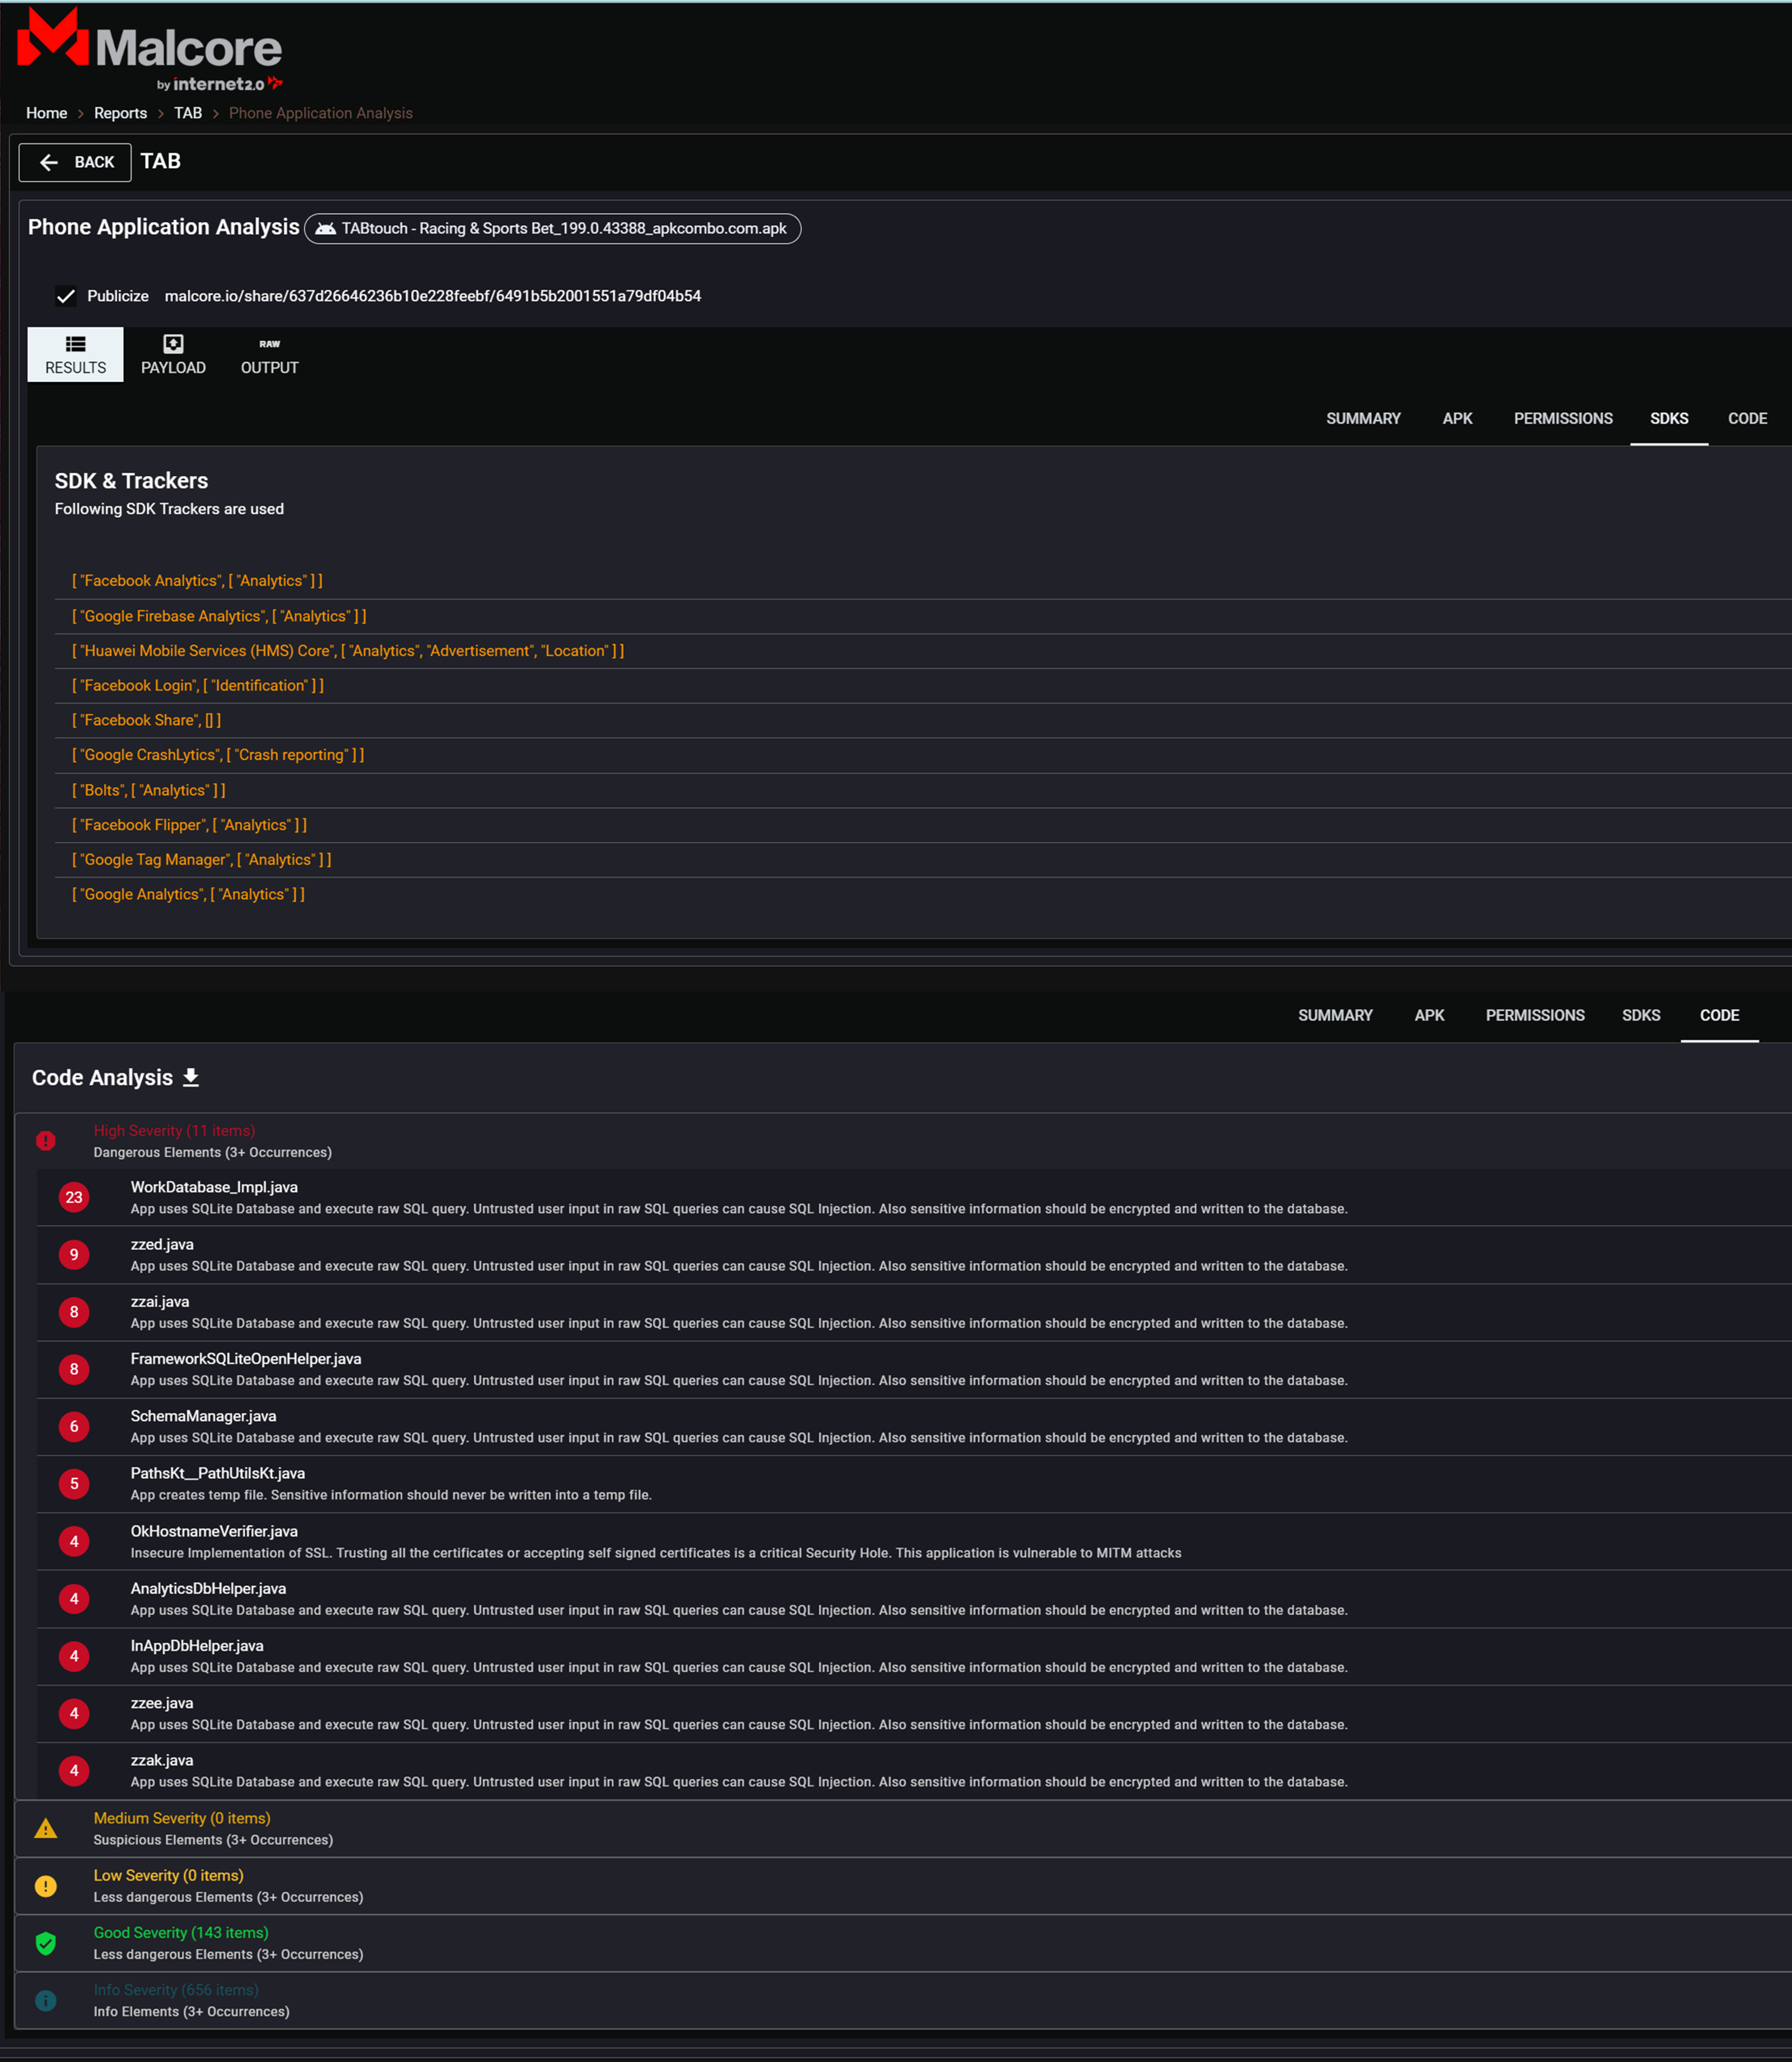Viewport: 1792px width, 2062px height.
Task: Click the High Severity red alert icon
Action: [x=46, y=1140]
